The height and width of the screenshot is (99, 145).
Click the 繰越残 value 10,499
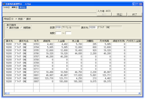(x=47, y=72)
